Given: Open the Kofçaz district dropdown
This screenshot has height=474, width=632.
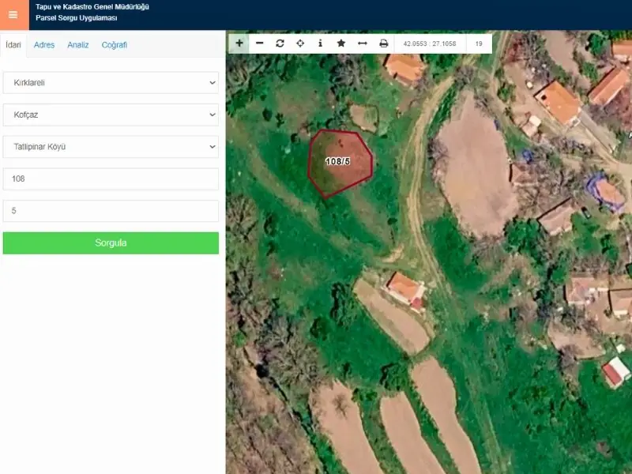Looking at the screenshot, I should click(111, 115).
